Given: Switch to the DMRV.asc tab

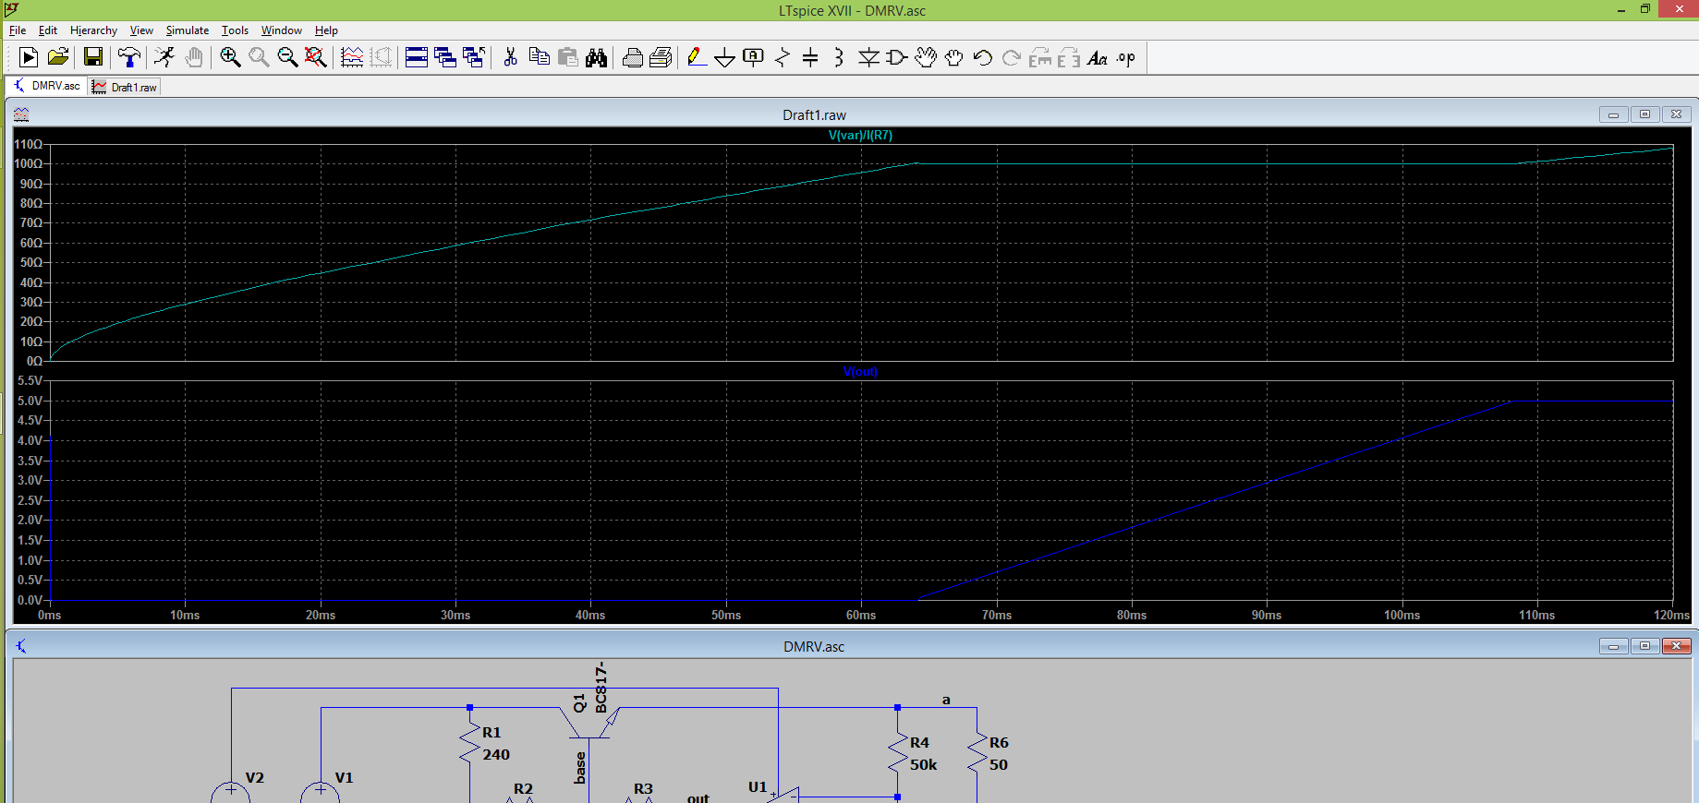Looking at the screenshot, I should click(x=46, y=86).
